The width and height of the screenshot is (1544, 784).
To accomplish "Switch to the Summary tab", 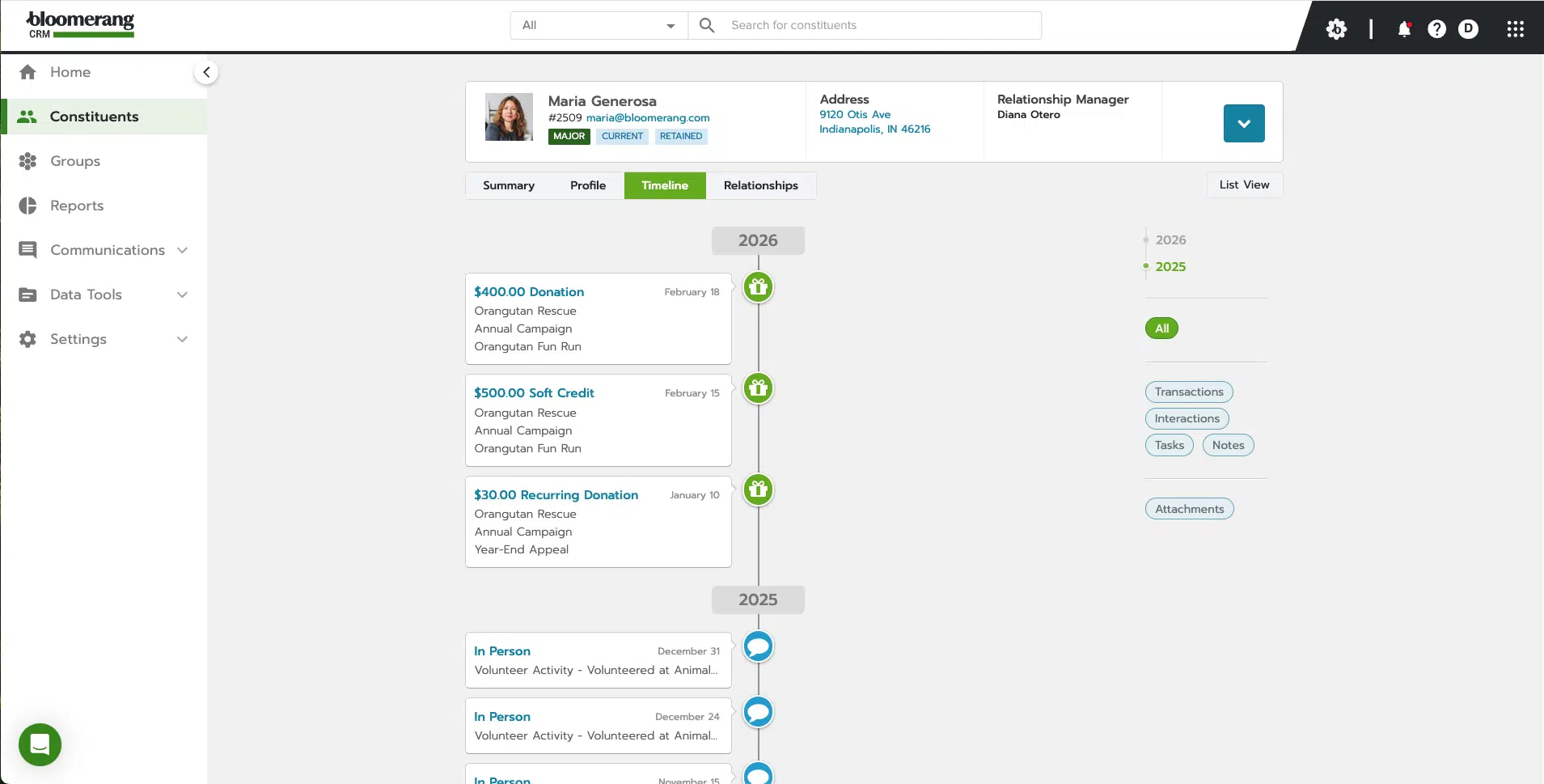I will 508,185.
